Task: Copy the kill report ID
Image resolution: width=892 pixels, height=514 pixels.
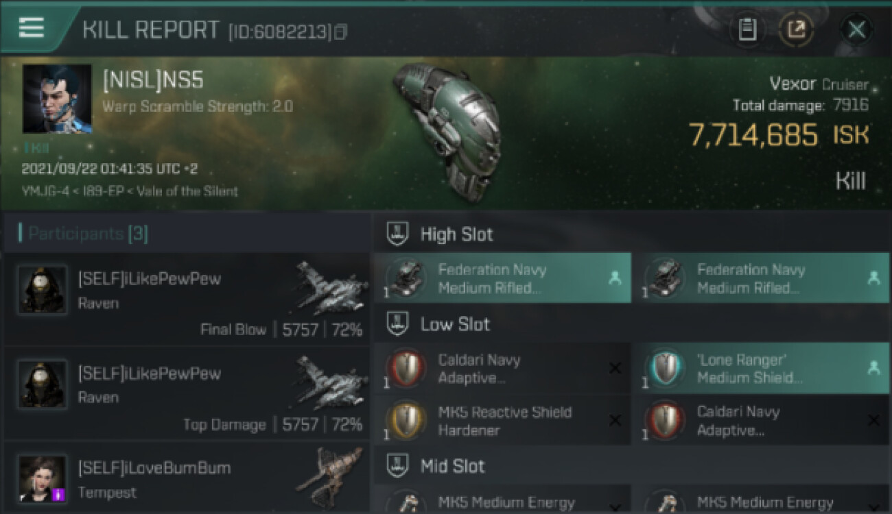Action: click(x=341, y=32)
